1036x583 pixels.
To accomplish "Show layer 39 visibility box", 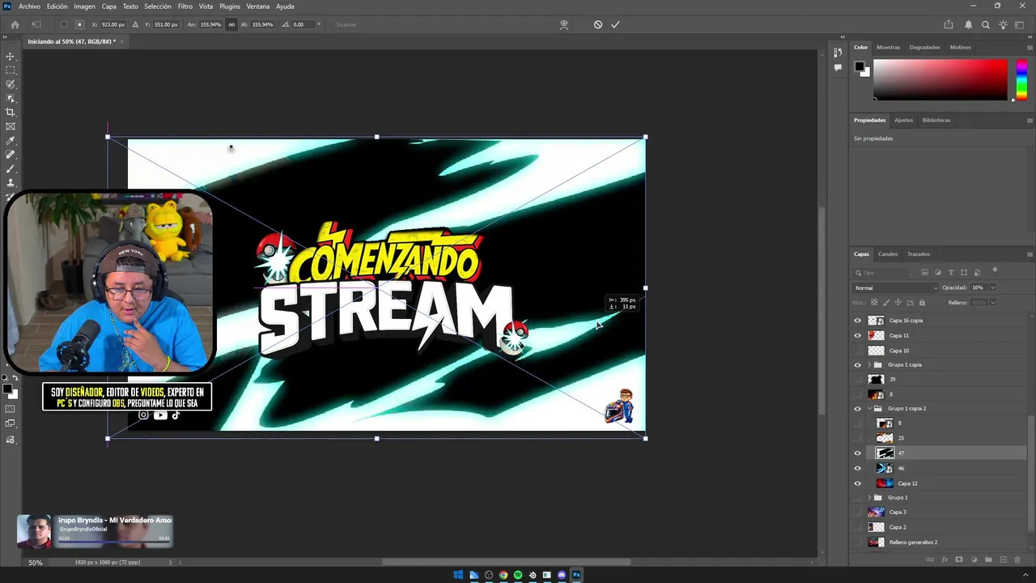I will point(858,379).
